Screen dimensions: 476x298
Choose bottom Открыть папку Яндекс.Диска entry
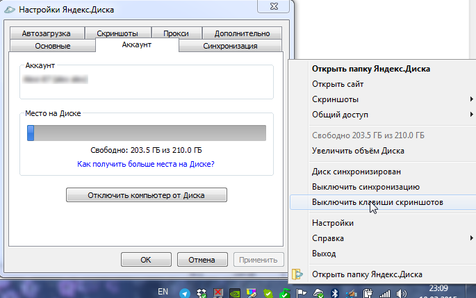tap(383, 274)
